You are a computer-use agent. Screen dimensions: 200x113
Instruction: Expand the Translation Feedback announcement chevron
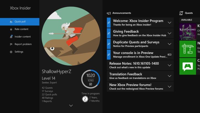coord(170,76)
